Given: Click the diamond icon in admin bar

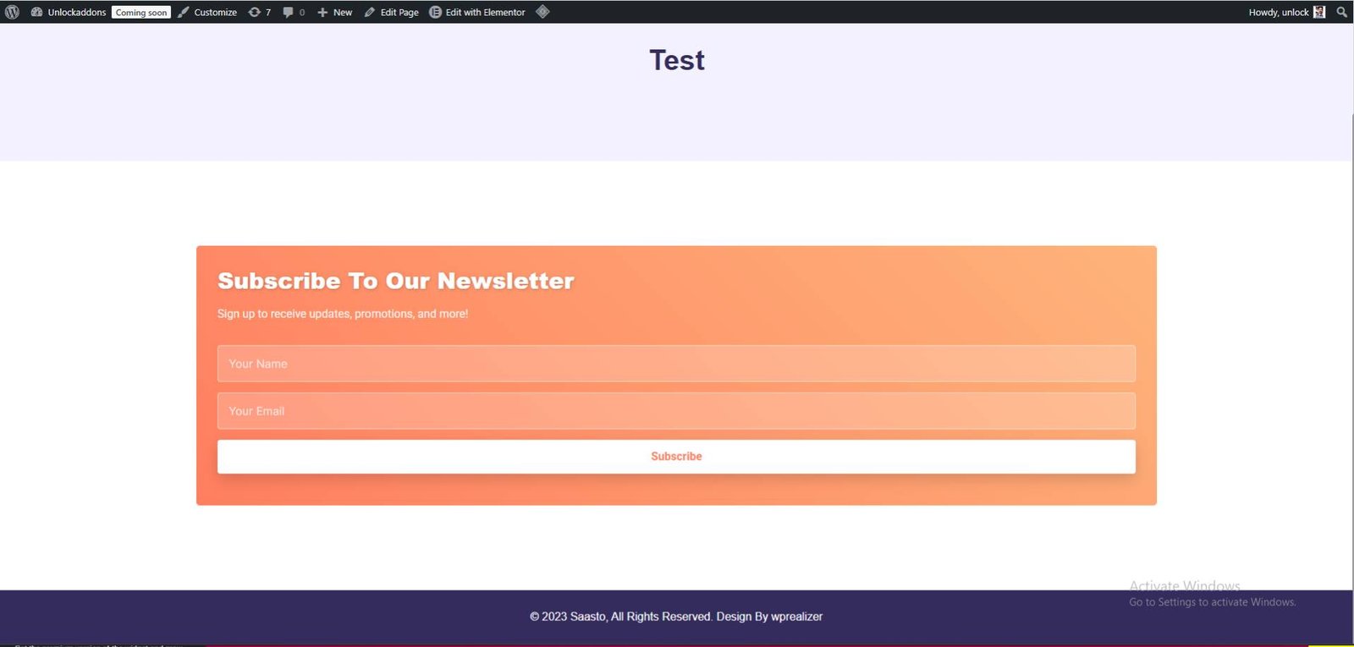Looking at the screenshot, I should pyautogui.click(x=543, y=12).
